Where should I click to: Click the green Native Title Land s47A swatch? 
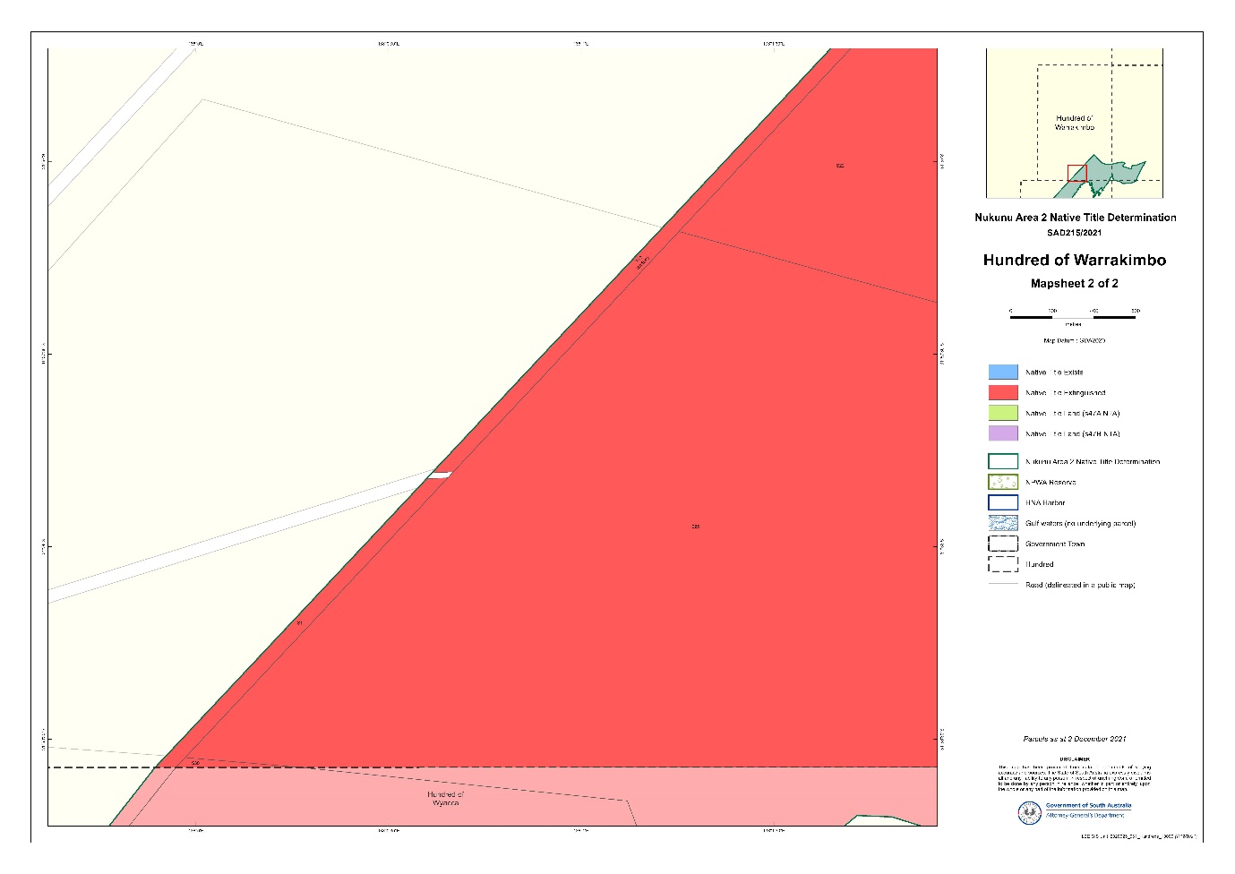1003,413
